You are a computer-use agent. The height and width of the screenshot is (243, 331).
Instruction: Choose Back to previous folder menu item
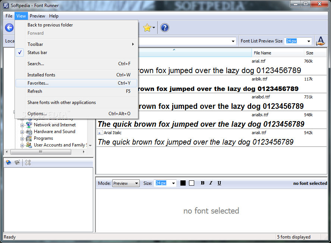pos(76,25)
